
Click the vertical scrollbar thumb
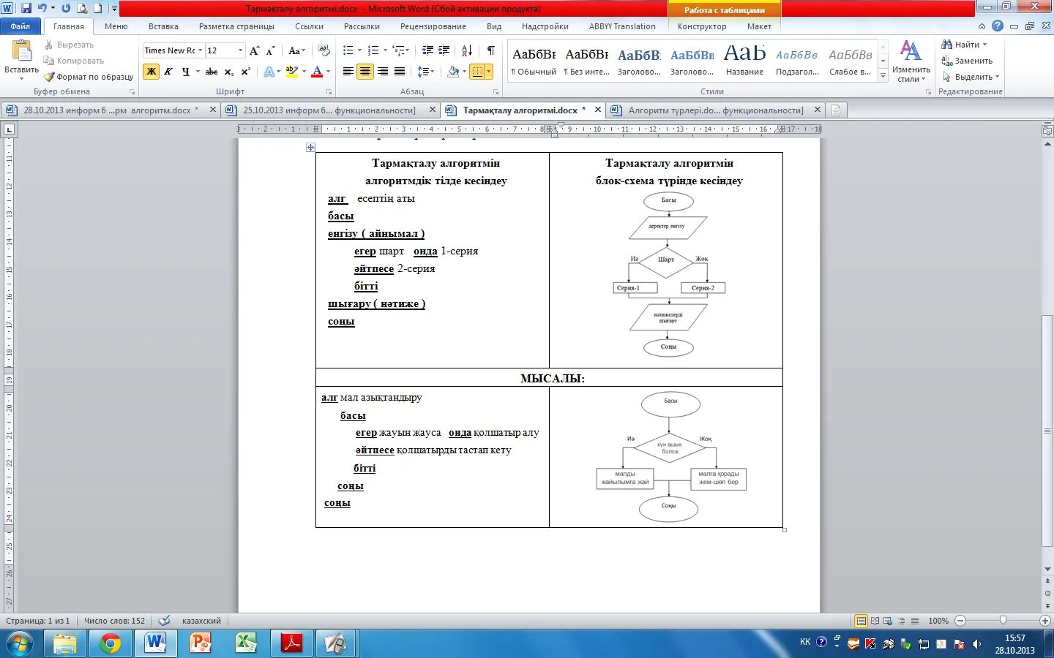1047,430
